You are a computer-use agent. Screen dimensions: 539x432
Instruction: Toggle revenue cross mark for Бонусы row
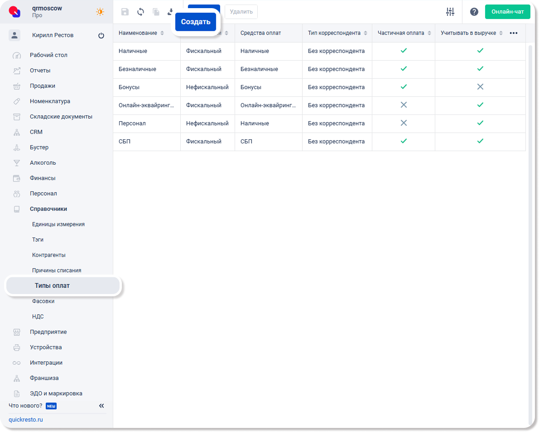tap(480, 87)
